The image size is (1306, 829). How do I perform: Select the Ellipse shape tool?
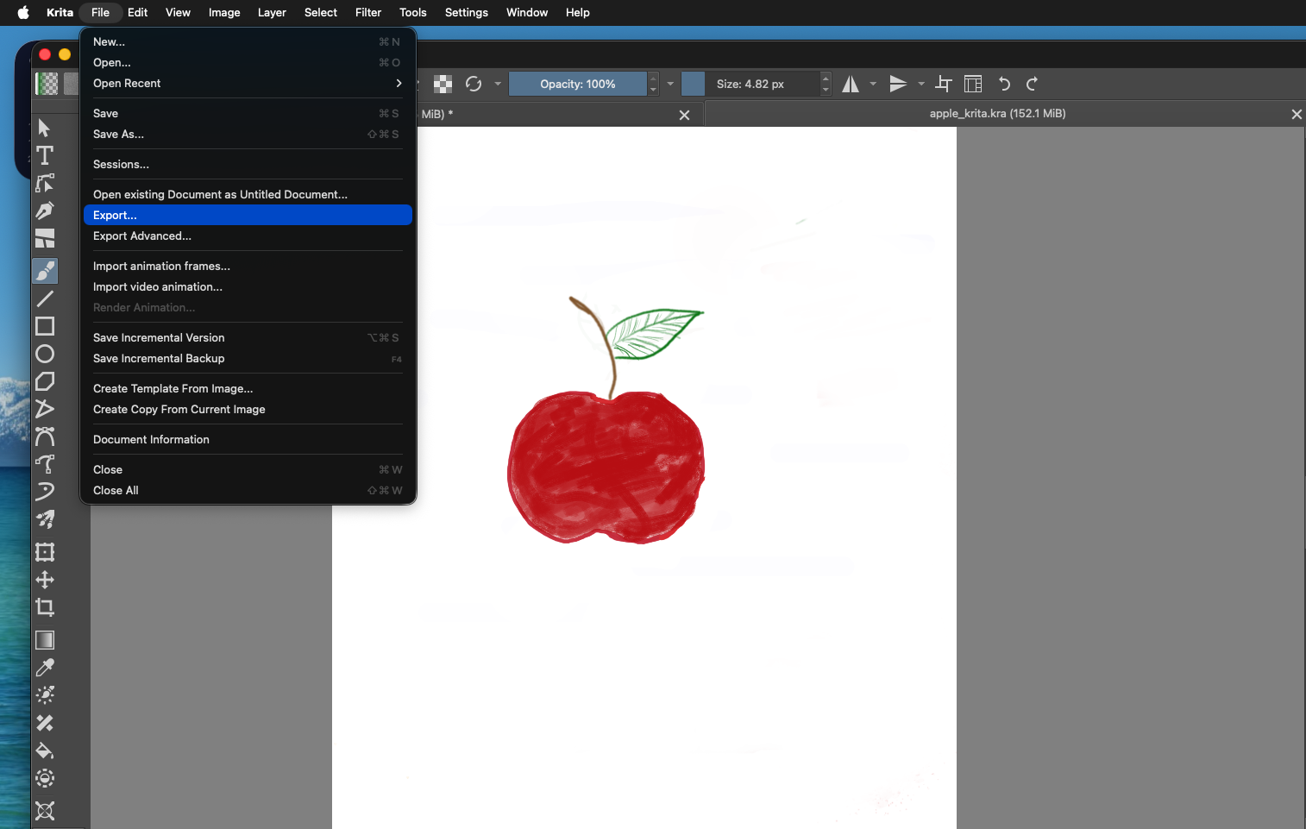[x=45, y=355]
